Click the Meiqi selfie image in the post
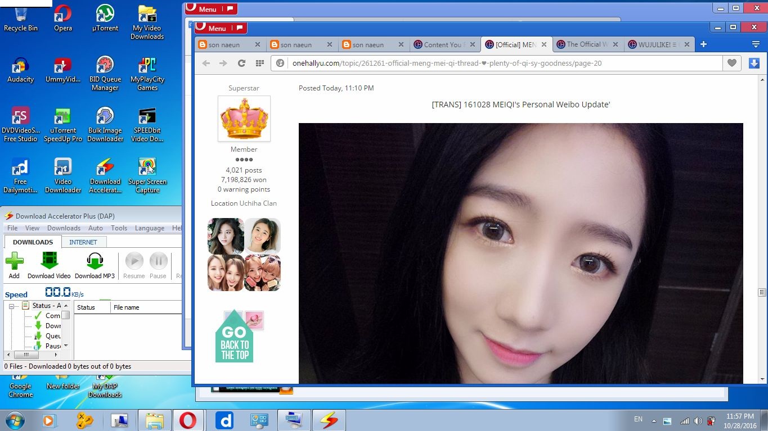The image size is (768, 431). coord(520,253)
